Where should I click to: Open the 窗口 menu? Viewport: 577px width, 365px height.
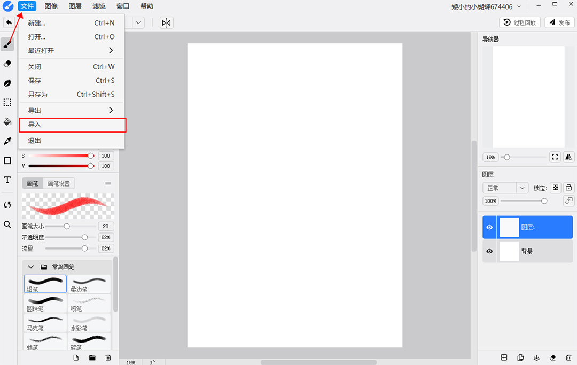pyautogui.click(x=123, y=6)
